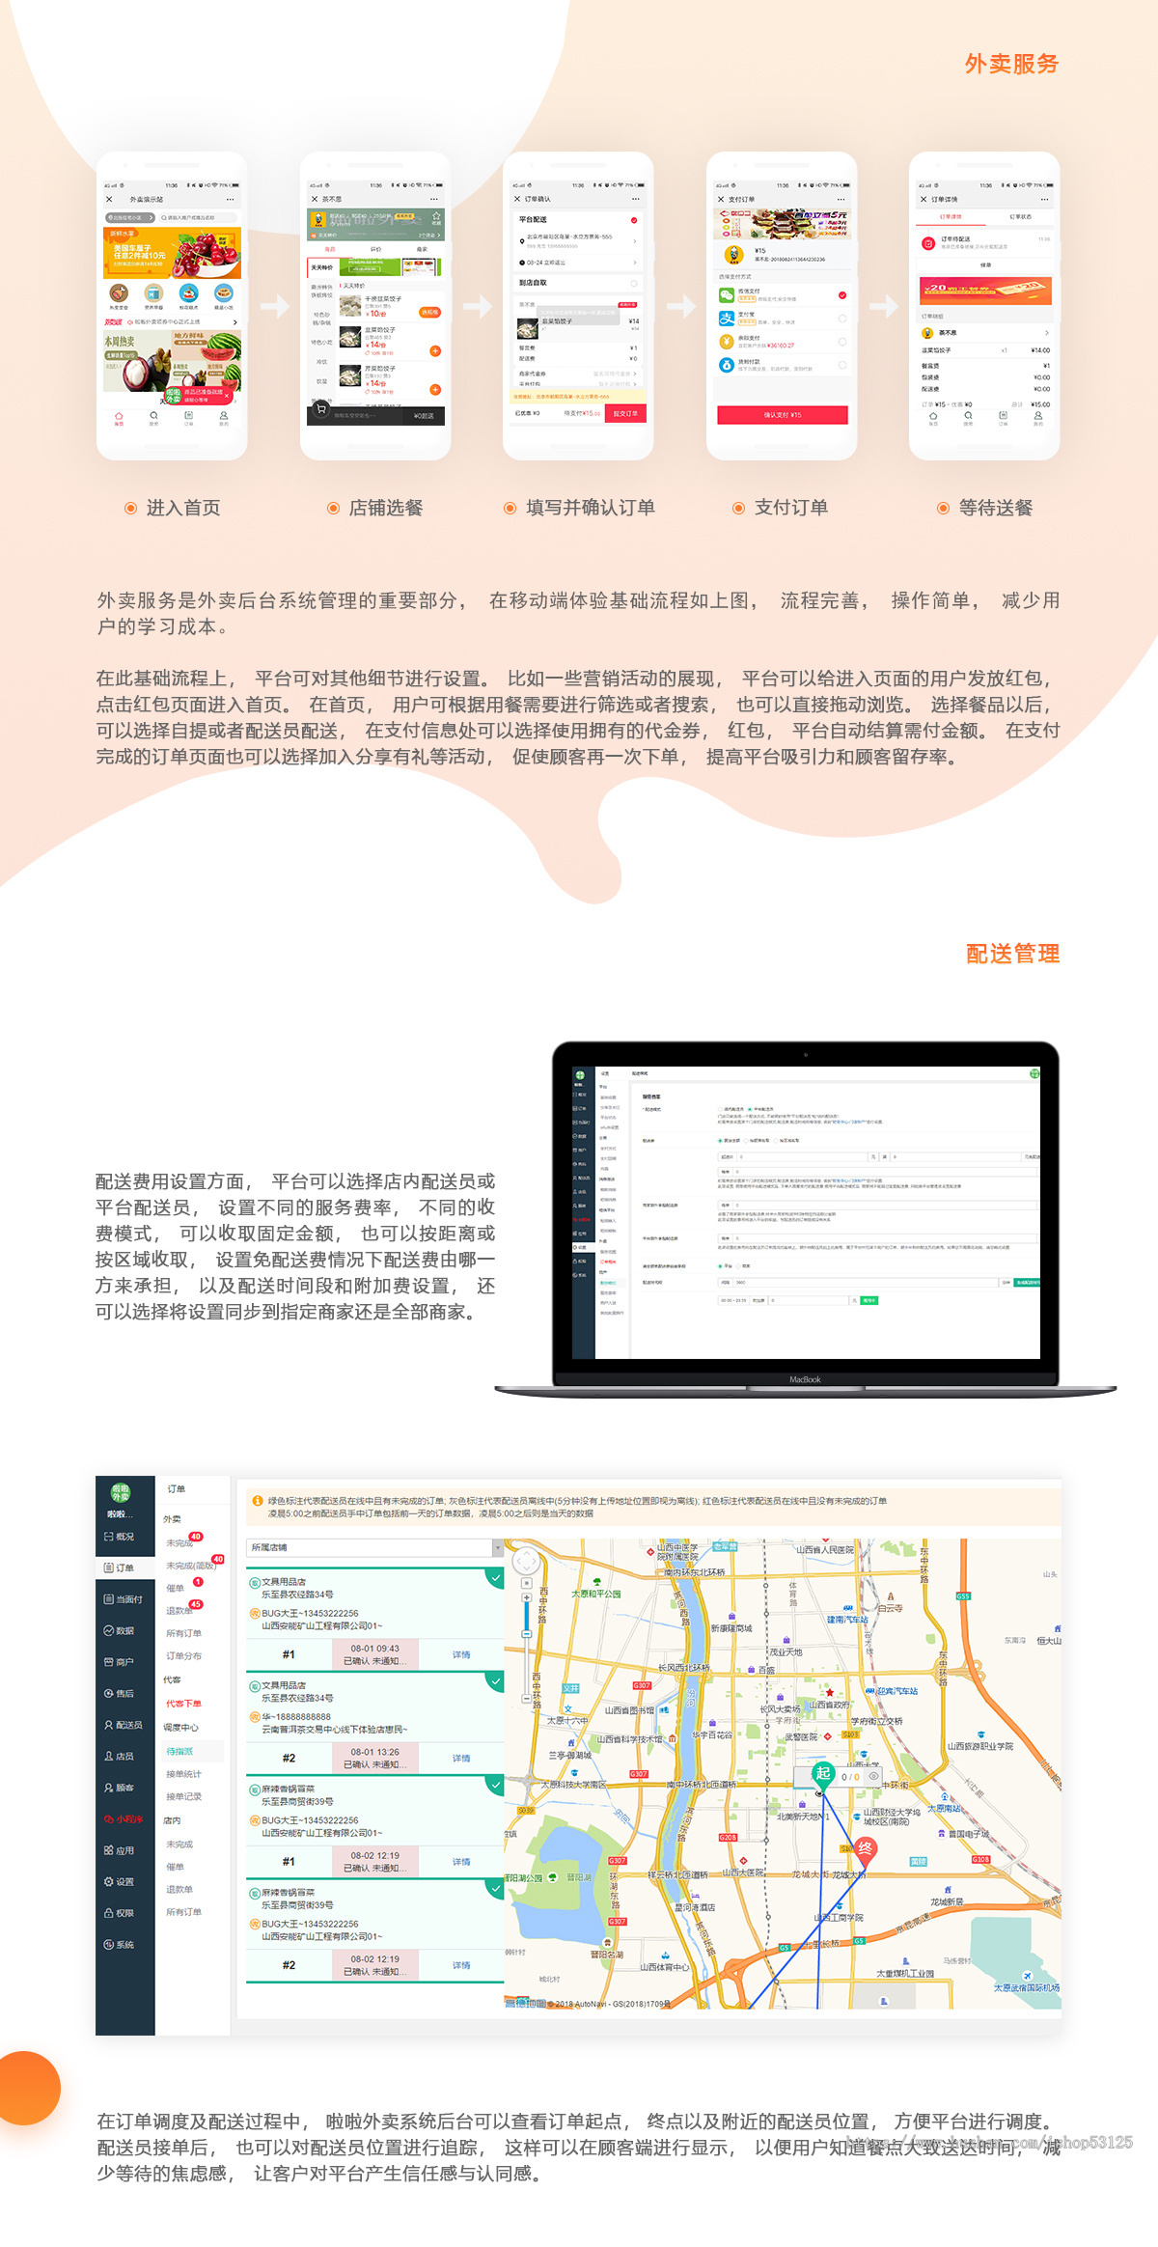Open the 所属店铺 dropdown
Viewport: 1158px width, 2247px height.
[x=375, y=1547]
